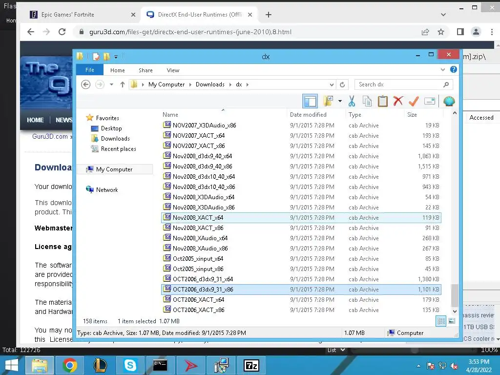This screenshot has width=500, height=375.
Task: Open the dropdown arrow beside folder options
Action: [x=340, y=102]
